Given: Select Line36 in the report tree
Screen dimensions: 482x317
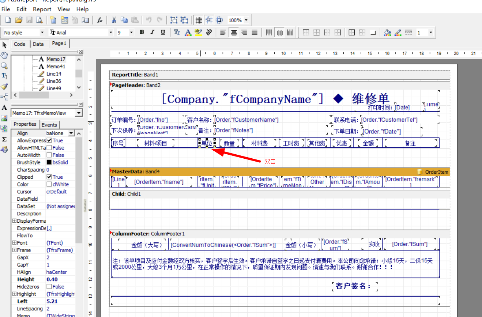Looking at the screenshot, I should click(x=54, y=81).
